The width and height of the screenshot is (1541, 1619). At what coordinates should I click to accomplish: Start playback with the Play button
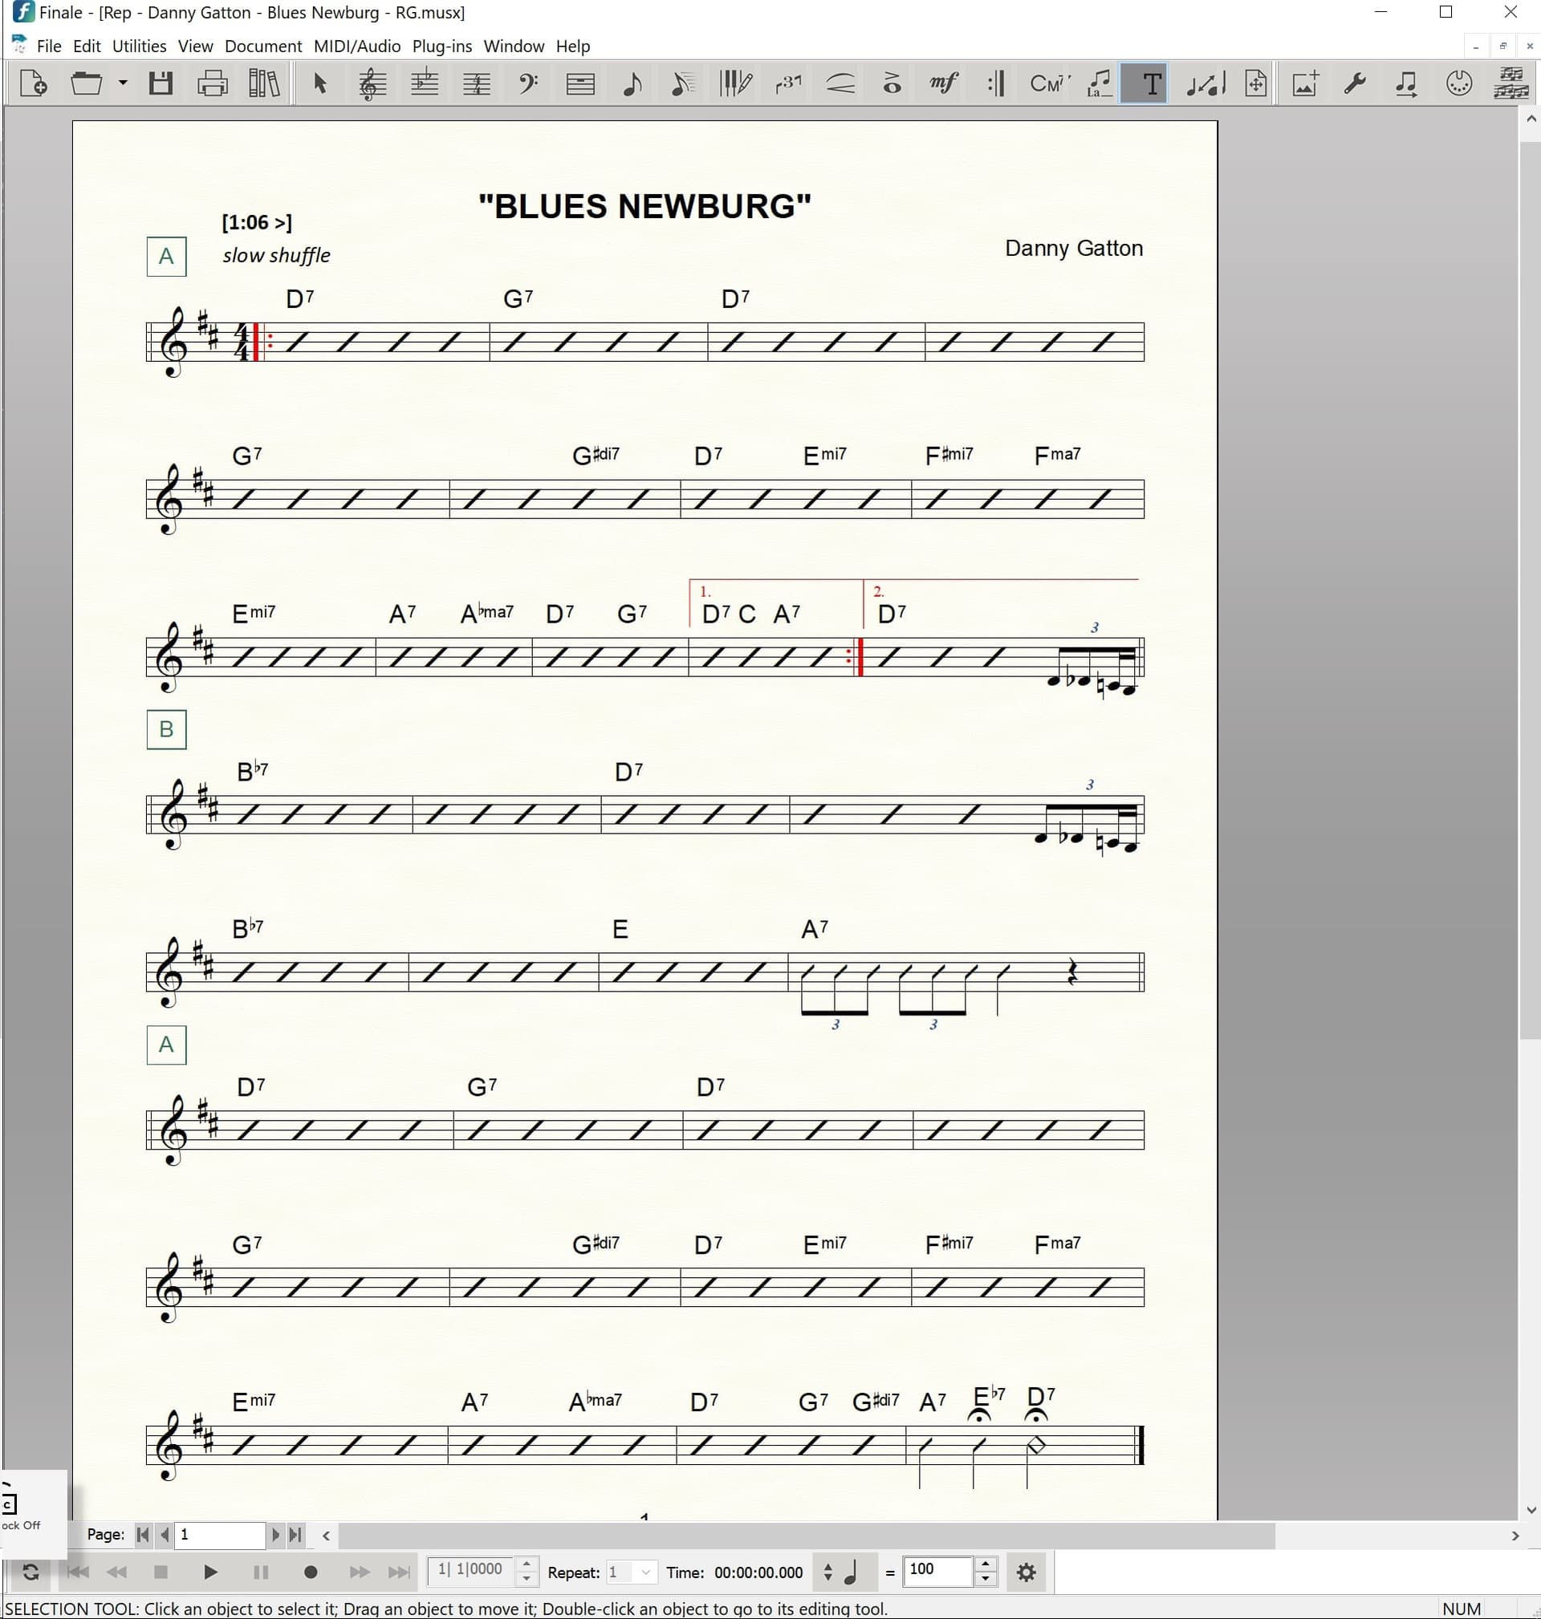(210, 1572)
